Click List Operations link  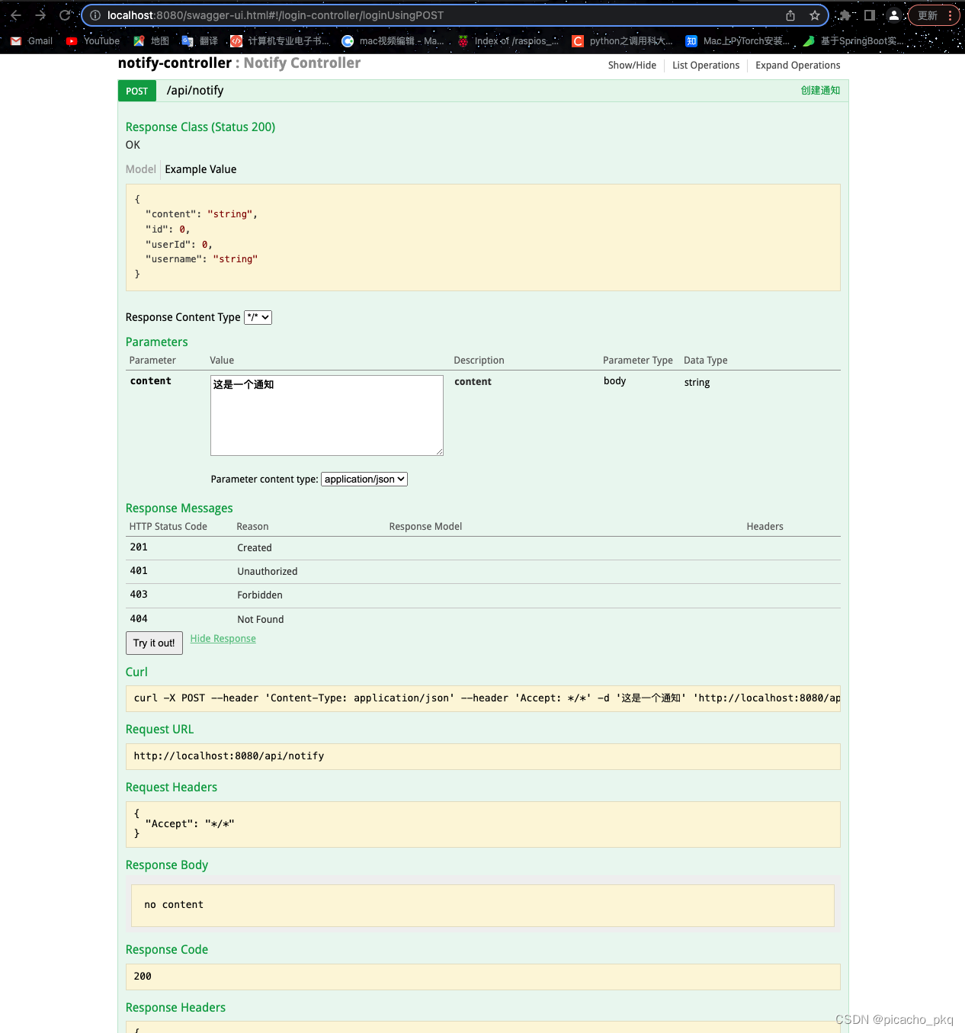tap(706, 66)
